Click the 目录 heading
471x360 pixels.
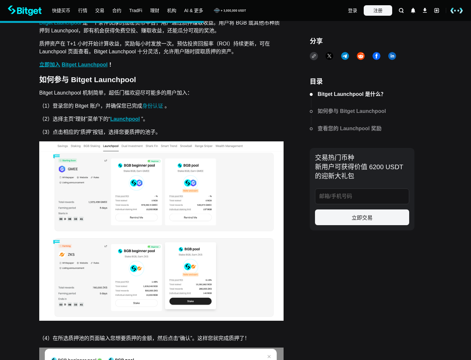pos(316,81)
